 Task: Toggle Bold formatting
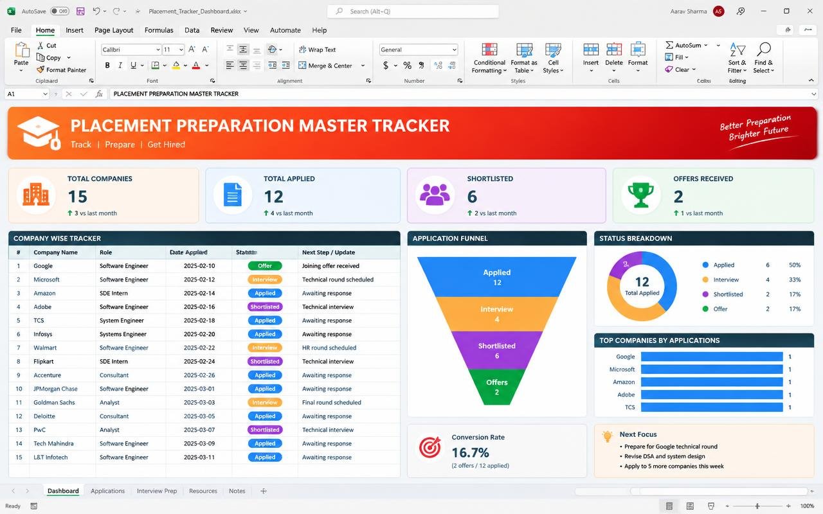[107, 66]
